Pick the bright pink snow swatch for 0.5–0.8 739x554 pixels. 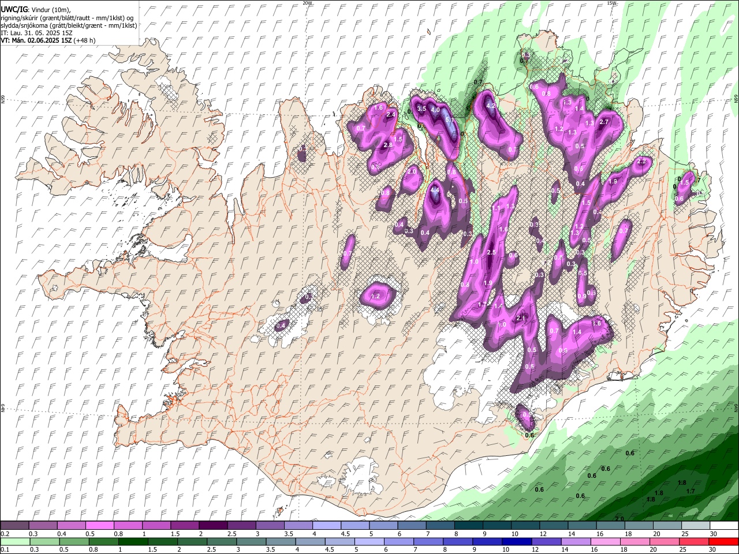click(100, 525)
